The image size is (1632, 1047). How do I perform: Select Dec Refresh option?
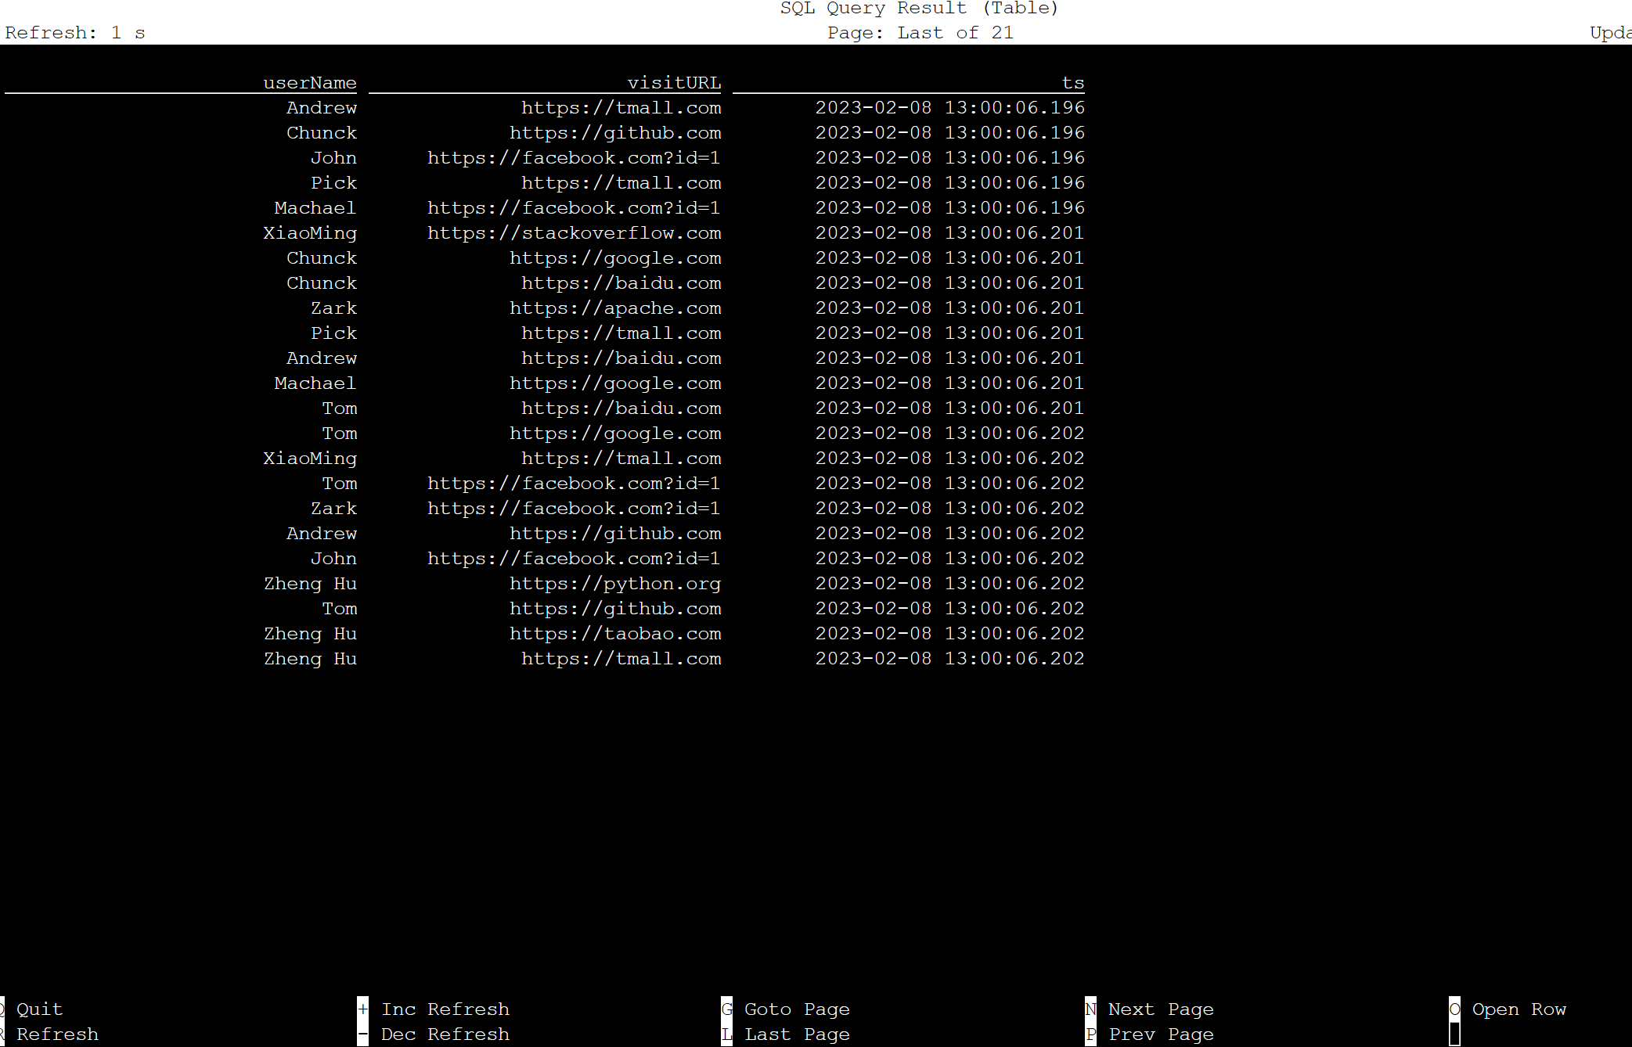[445, 1033]
